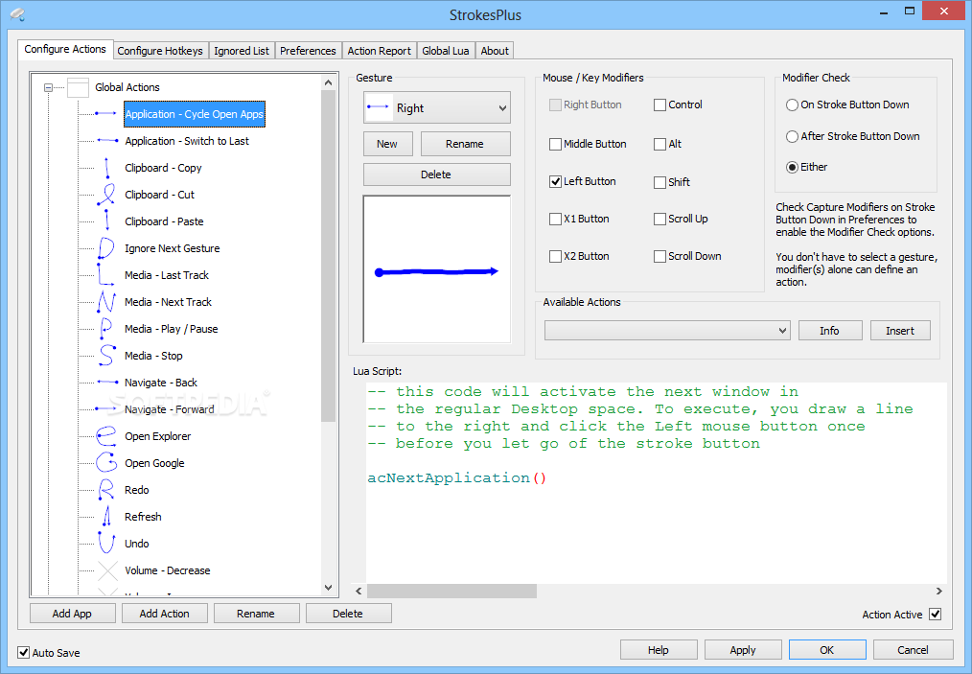Switch to the Ignored List tab
The image size is (972, 674).
tap(242, 51)
